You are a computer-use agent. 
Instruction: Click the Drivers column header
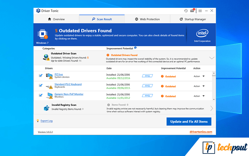coord(49,68)
